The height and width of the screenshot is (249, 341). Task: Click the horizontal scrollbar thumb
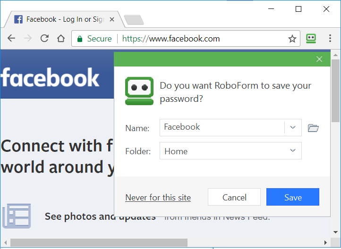(x=99, y=242)
